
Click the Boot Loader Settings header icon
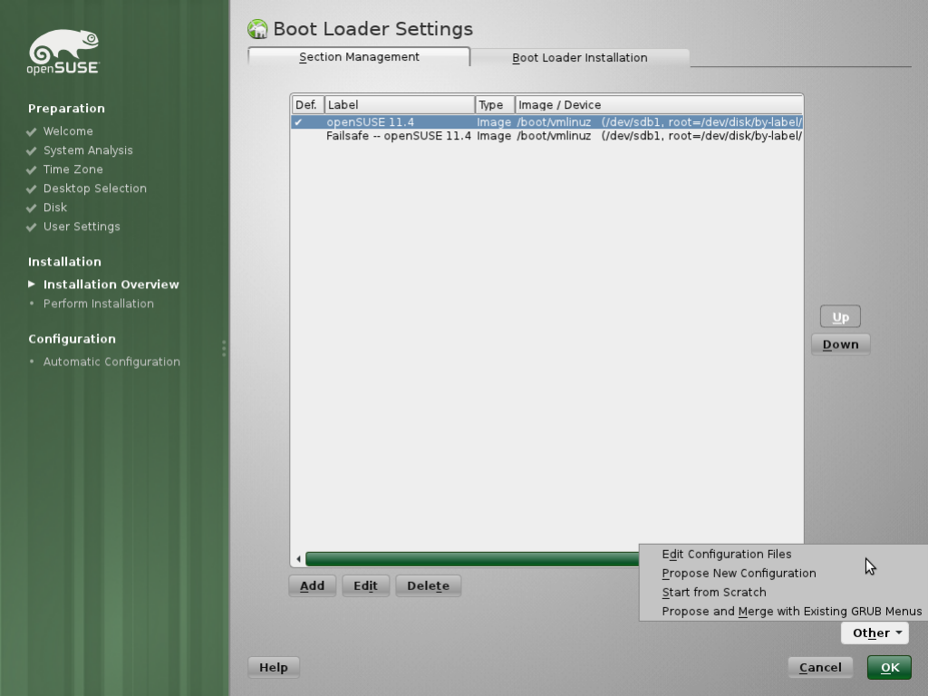tap(256, 28)
